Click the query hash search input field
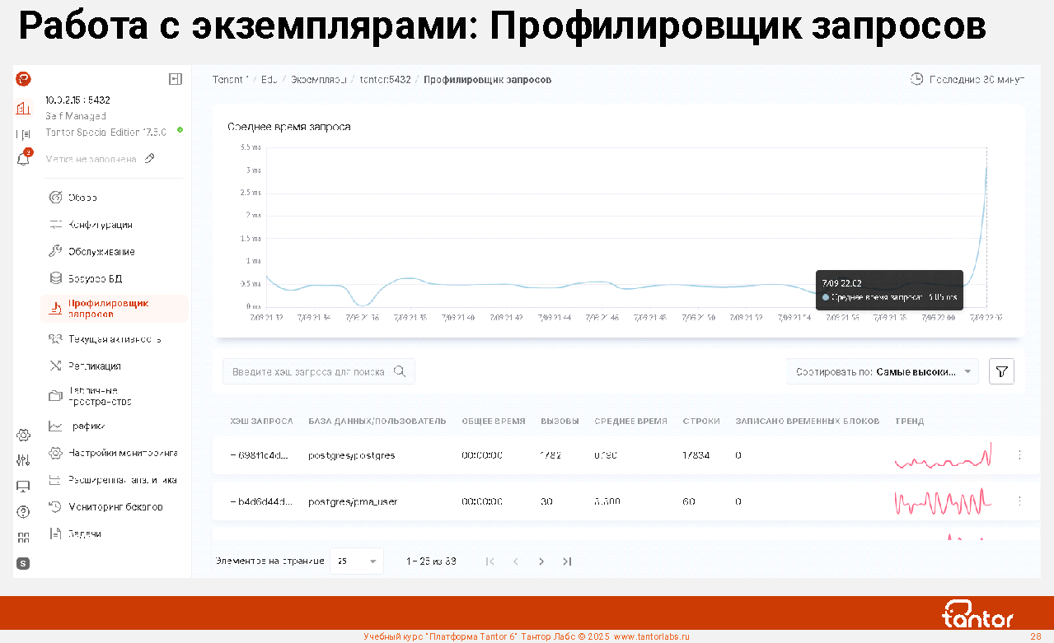 pyautogui.click(x=308, y=372)
